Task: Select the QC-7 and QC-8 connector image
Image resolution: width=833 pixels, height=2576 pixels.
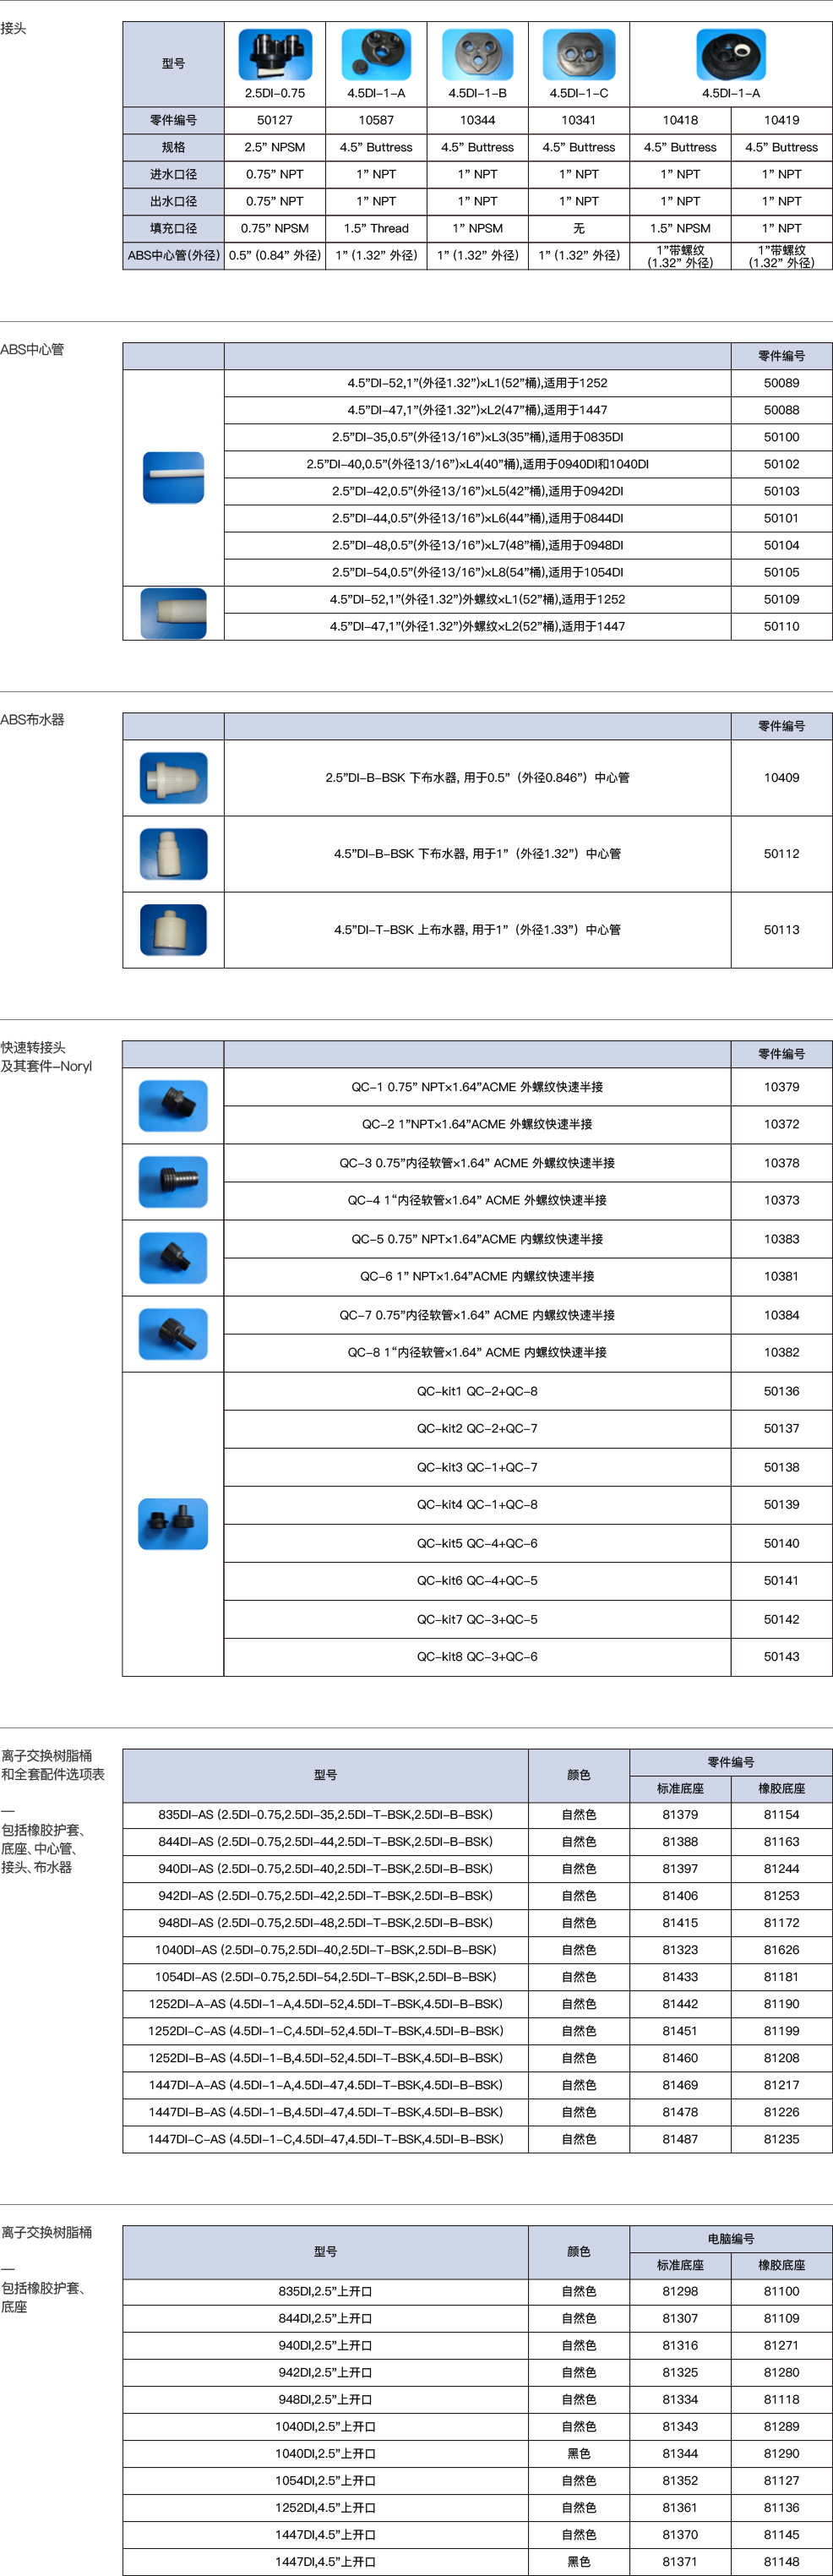Action: point(173,1333)
